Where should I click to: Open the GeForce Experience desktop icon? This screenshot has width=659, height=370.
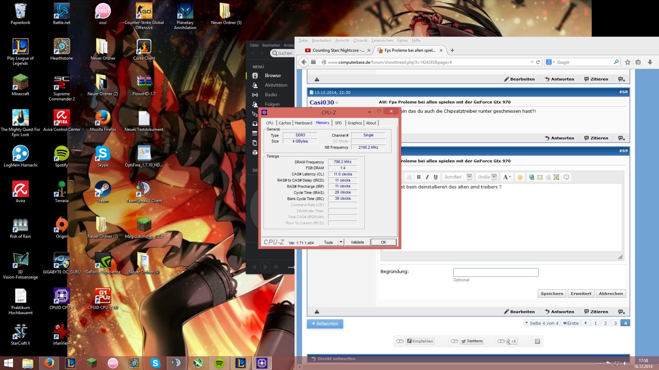tap(103, 263)
